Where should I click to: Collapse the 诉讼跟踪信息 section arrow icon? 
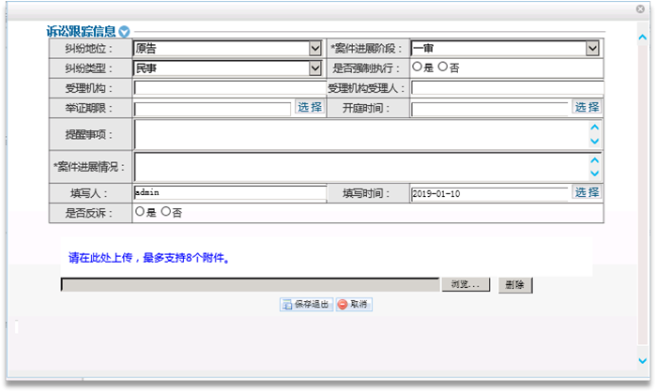(125, 32)
